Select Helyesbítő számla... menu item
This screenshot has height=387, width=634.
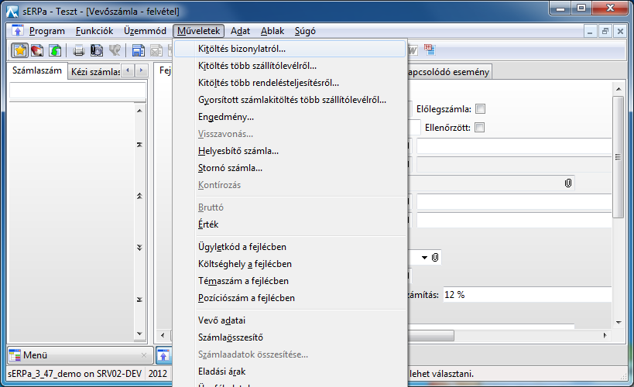[290, 151]
